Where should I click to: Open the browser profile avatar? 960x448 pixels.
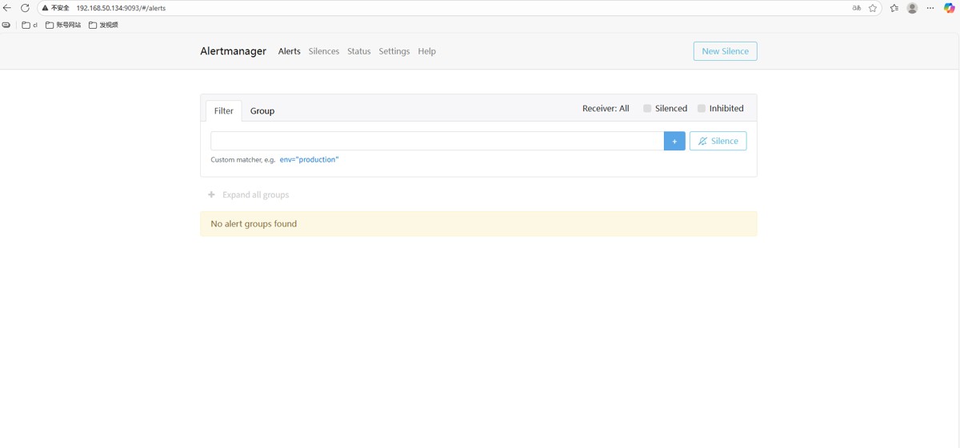[x=912, y=8]
